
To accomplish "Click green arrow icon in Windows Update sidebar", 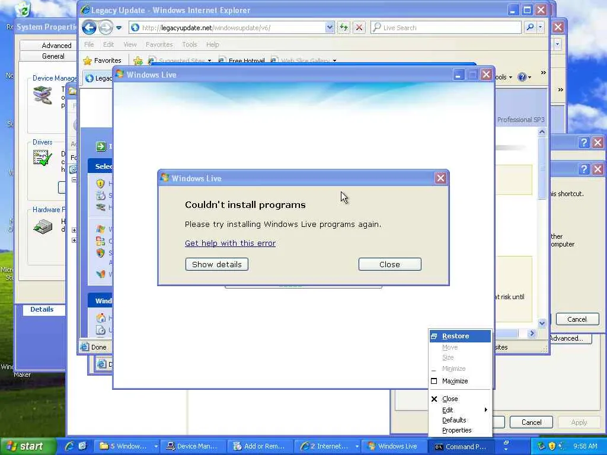I will (101, 146).
